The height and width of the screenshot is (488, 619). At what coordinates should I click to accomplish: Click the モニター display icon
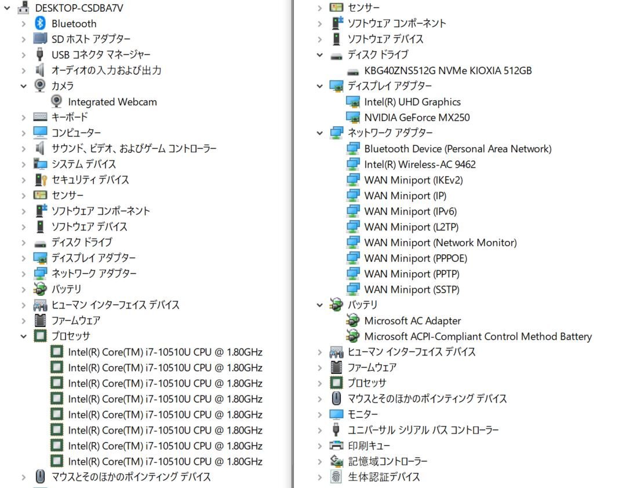click(x=336, y=414)
